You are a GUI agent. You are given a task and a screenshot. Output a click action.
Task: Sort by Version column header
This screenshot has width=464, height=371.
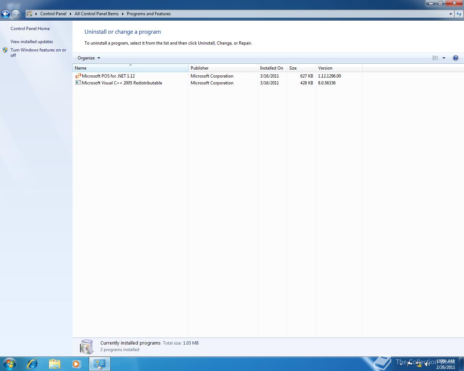(339, 68)
